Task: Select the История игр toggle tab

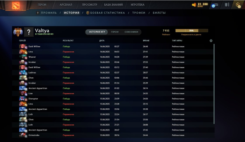Action: pos(97,32)
